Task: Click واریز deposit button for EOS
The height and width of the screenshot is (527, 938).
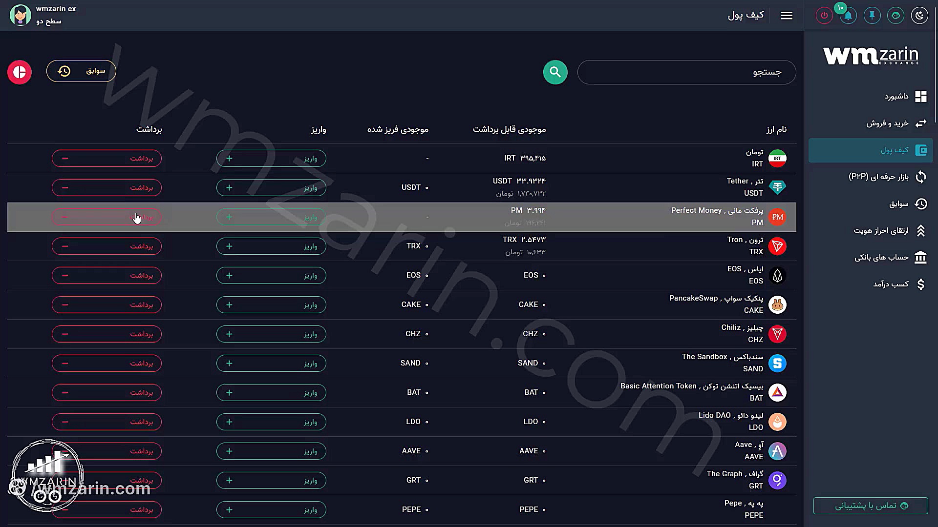Action: [271, 275]
